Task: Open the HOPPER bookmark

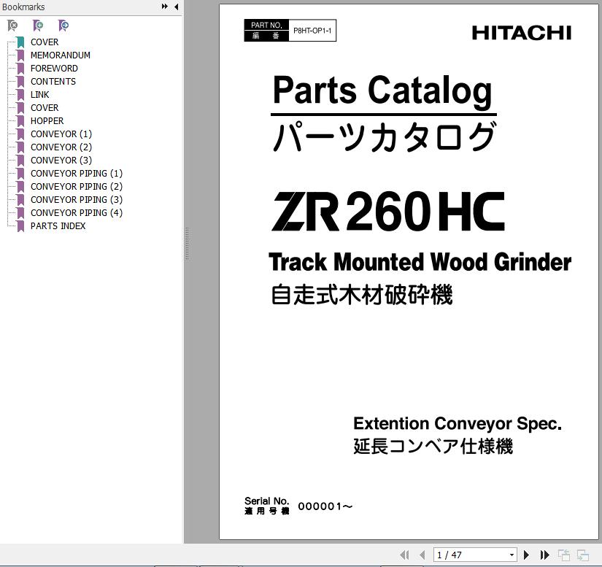Action: pyautogui.click(x=47, y=121)
